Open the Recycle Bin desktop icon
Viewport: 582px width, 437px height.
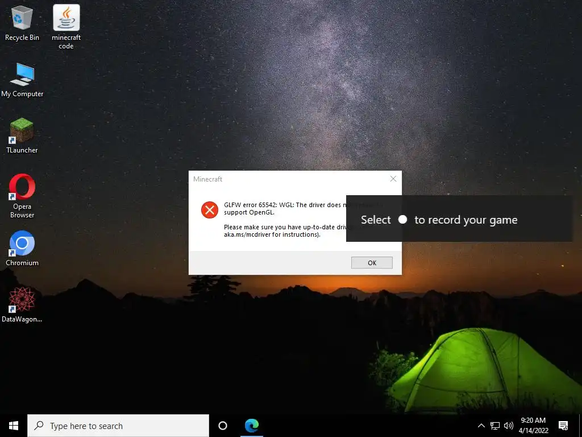(22, 23)
